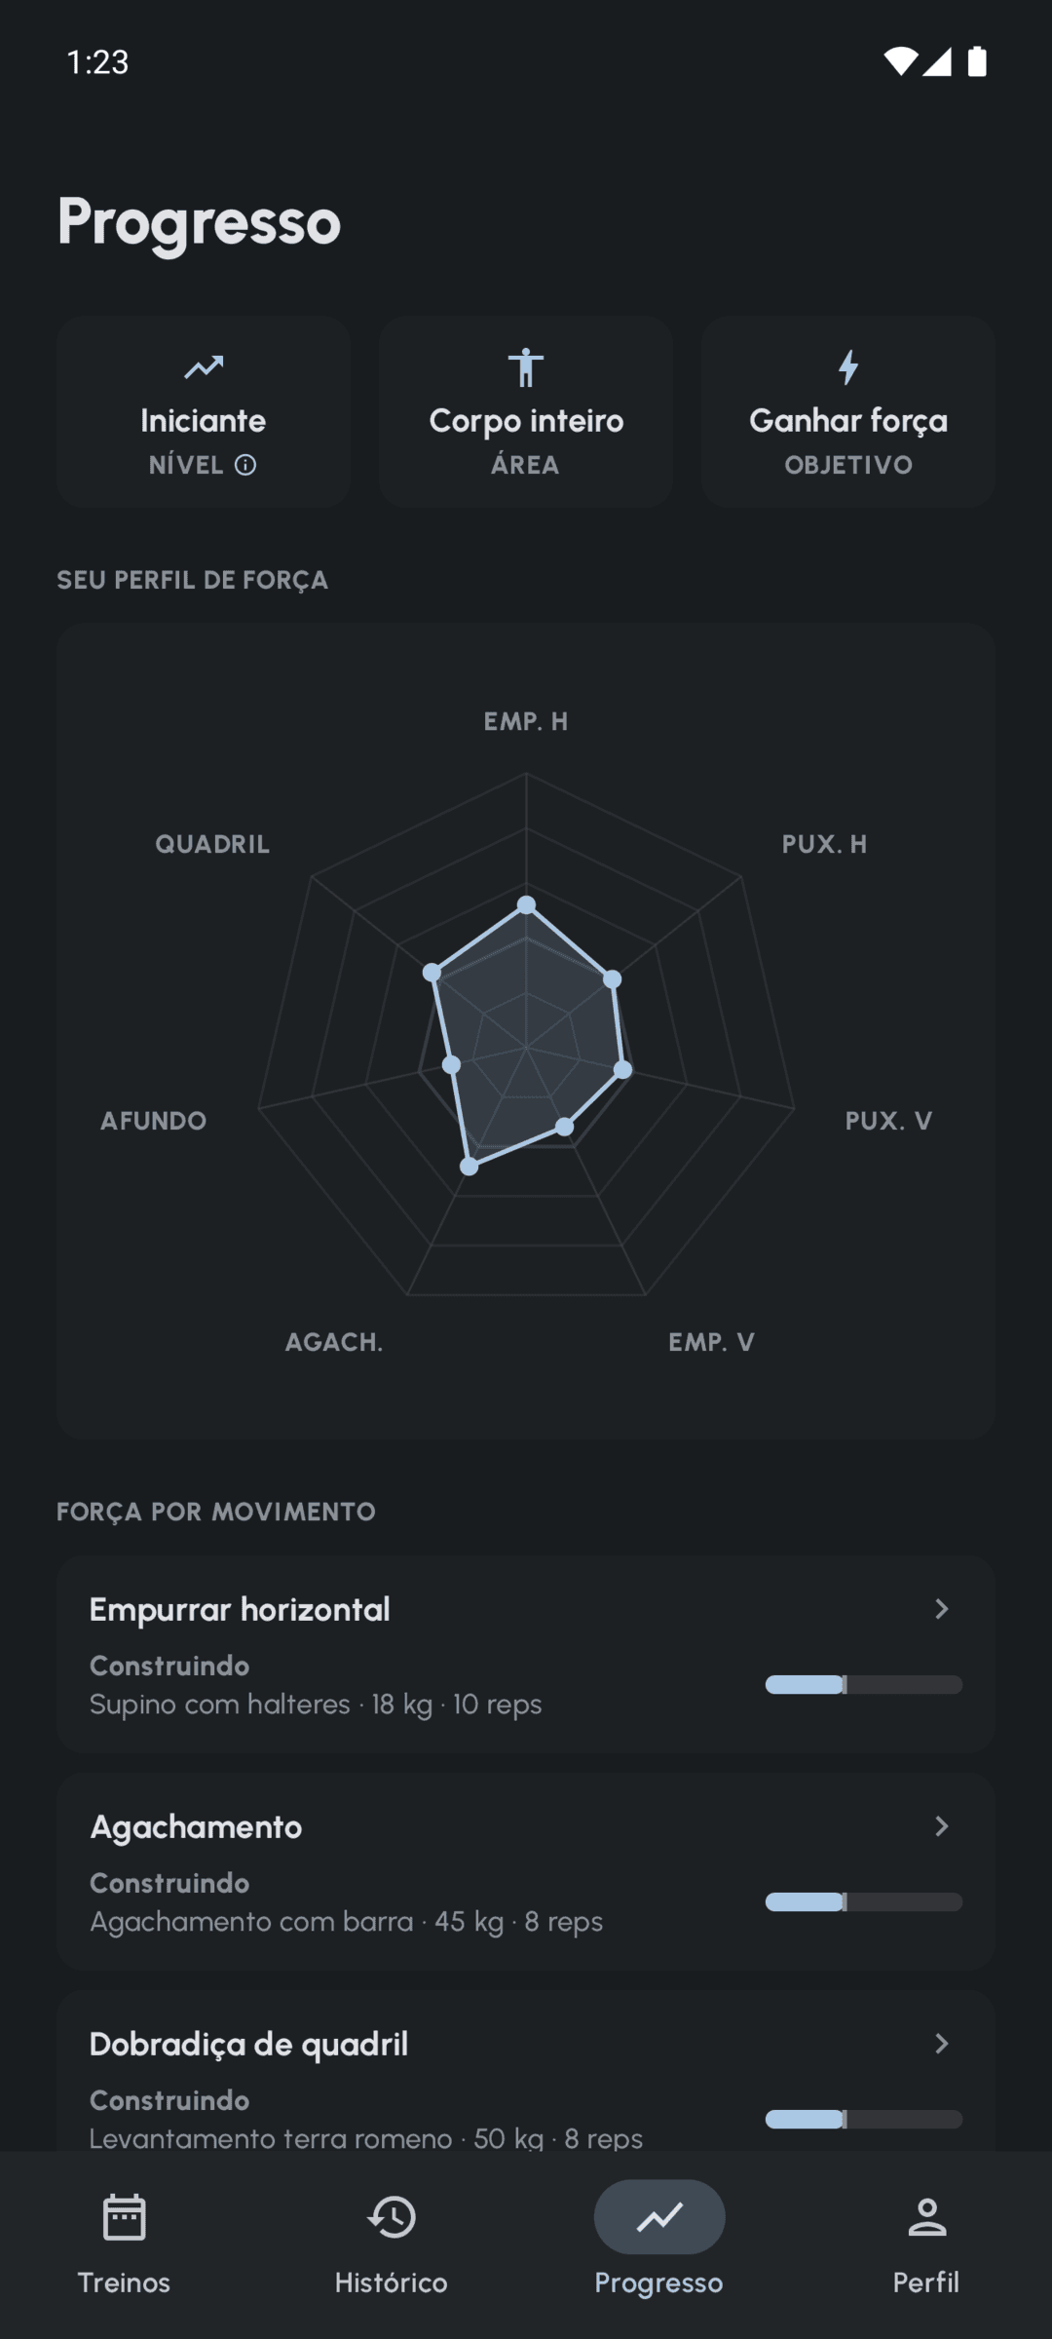The height and width of the screenshot is (2339, 1052).
Task: Open the Corpo inteiro área card
Action: tap(526, 411)
